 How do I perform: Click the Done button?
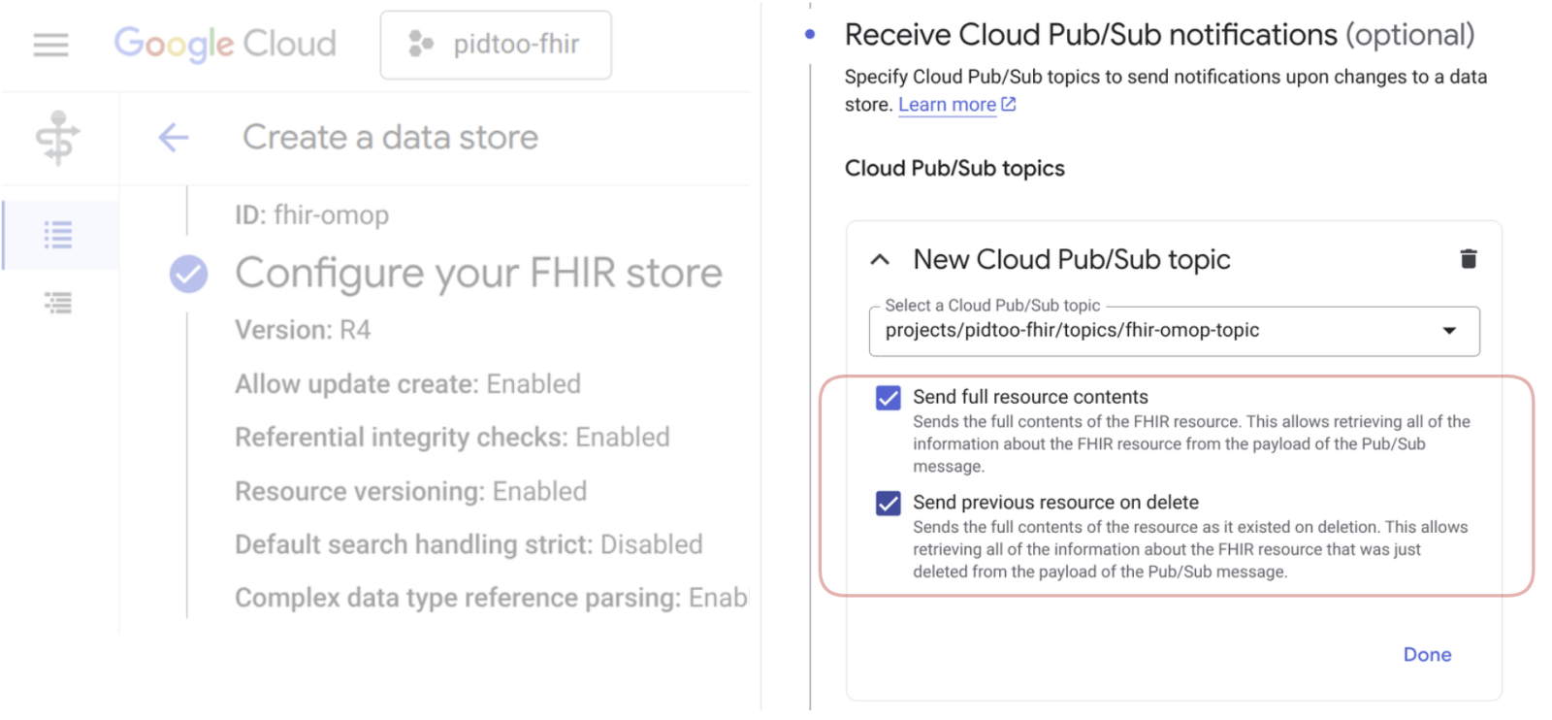[x=1426, y=655]
